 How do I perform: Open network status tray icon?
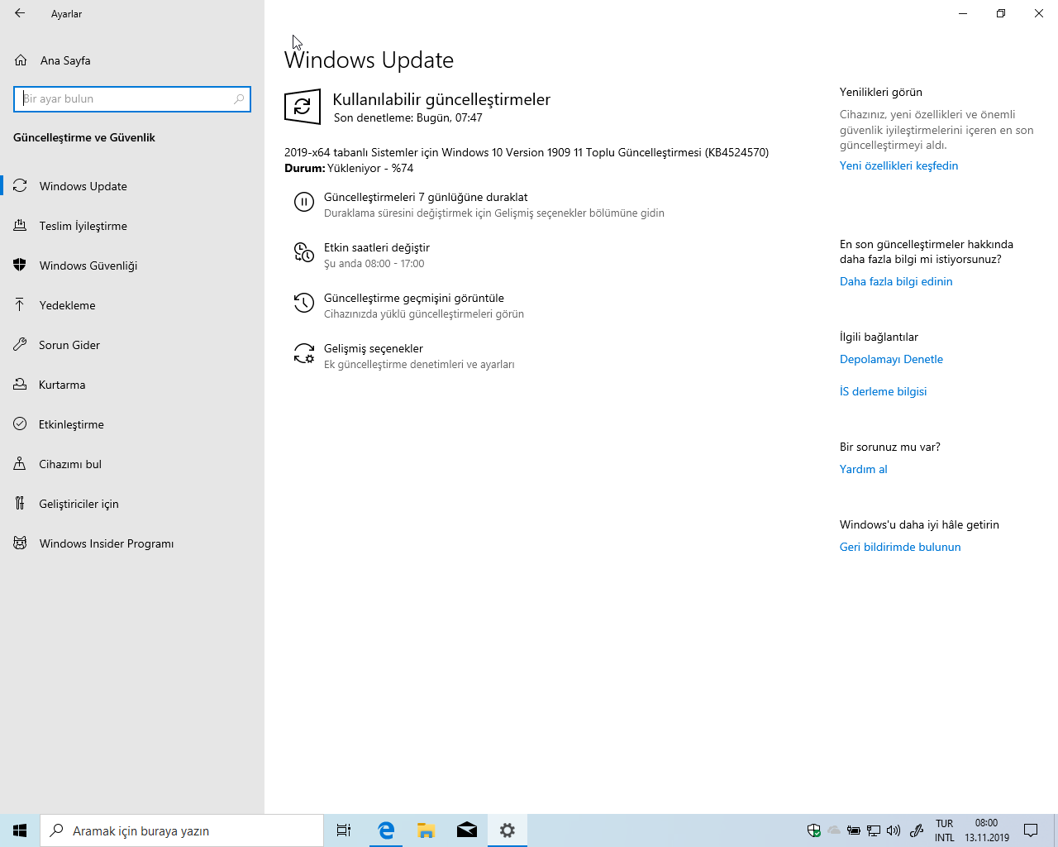[874, 830]
